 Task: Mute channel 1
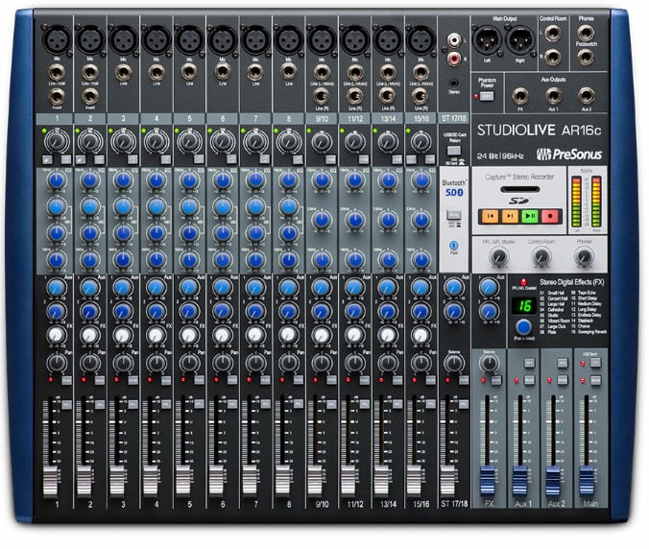pyautogui.click(x=66, y=379)
